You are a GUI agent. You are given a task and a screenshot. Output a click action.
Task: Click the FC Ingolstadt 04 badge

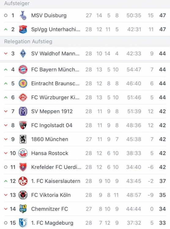23,125
